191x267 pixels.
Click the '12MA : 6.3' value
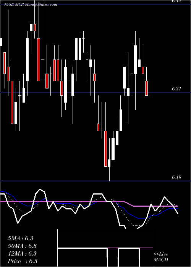[x=22, y=254]
